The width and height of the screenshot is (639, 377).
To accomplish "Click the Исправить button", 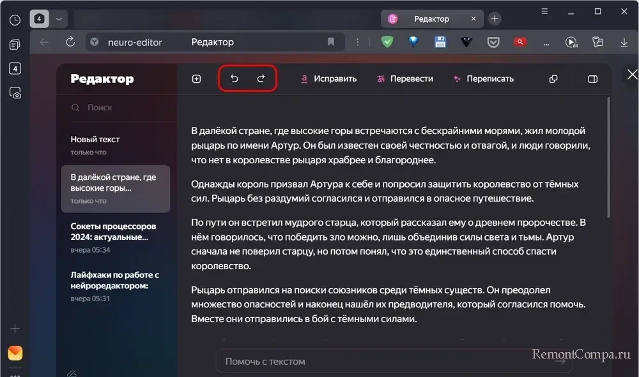I will (x=328, y=79).
